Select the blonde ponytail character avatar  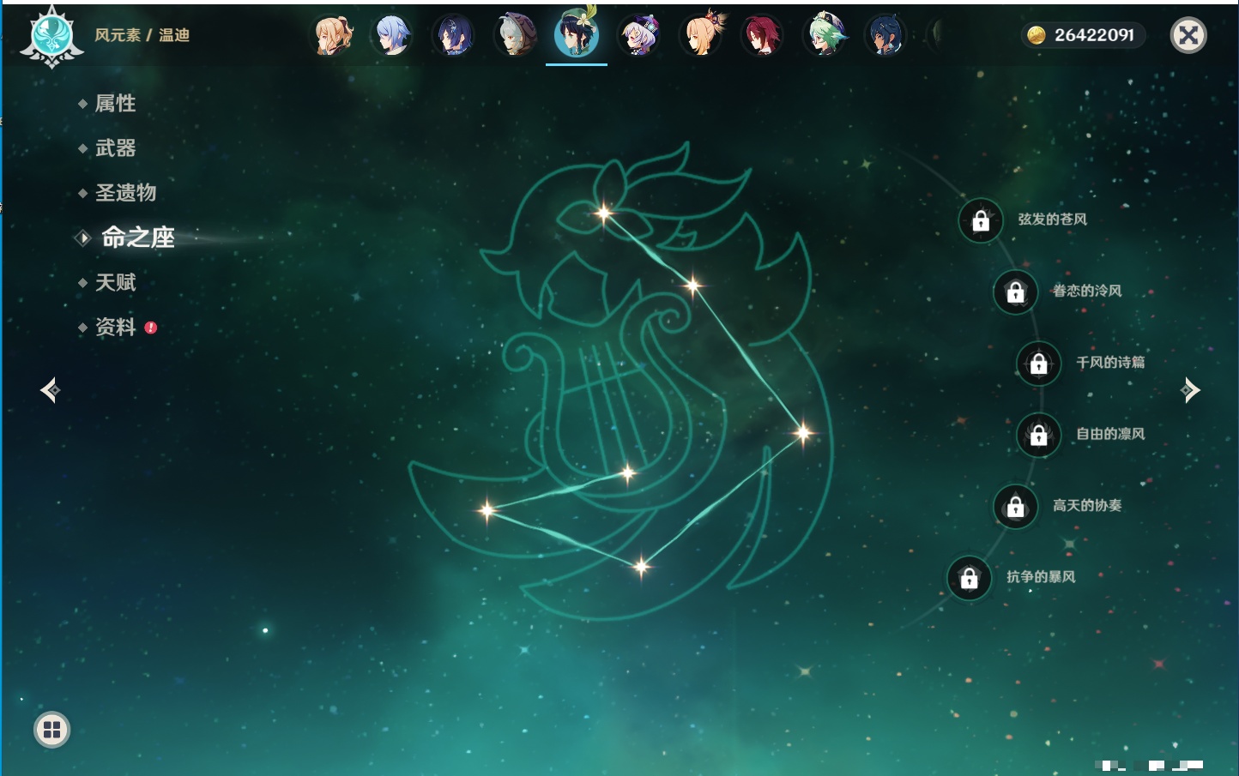click(x=332, y=35)
